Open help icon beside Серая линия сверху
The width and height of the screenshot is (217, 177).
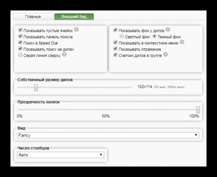[x=64, y=55]
